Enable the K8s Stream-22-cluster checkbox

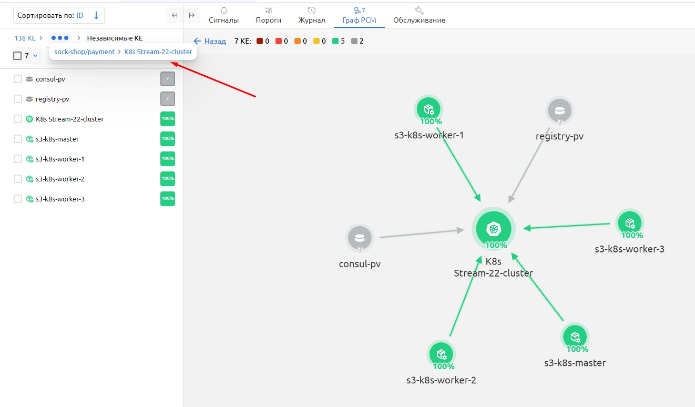(18, 119)
